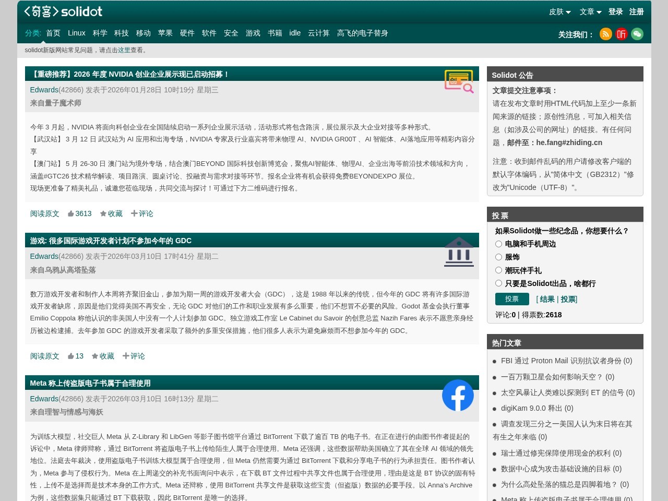The image size is (668, 501).
Task: Click the bank building topic icon
Action: [459, 252]
